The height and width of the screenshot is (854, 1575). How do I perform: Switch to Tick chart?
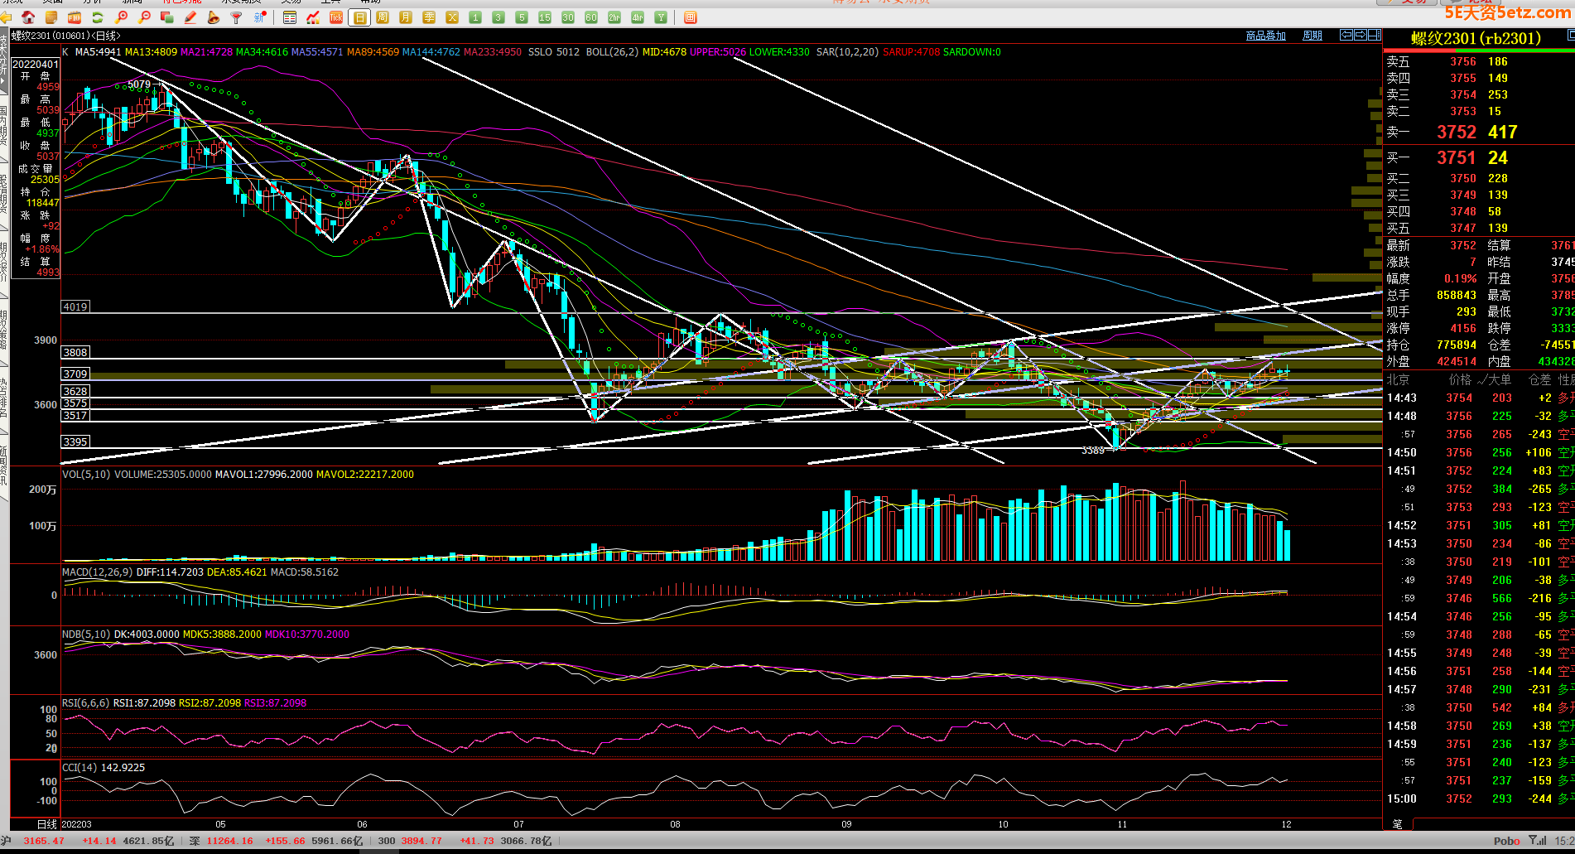point(336,17)
